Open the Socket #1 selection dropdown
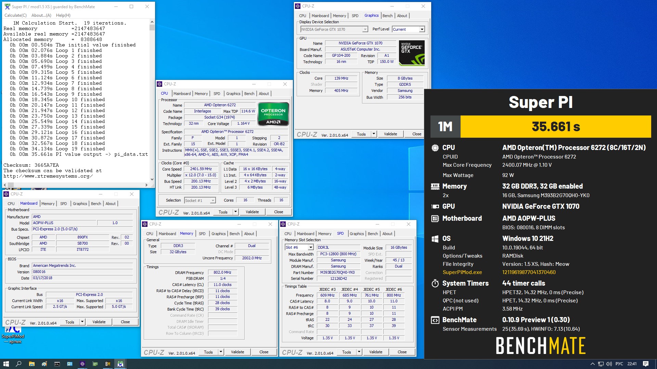The image size is (657, 369). point(200,200)
